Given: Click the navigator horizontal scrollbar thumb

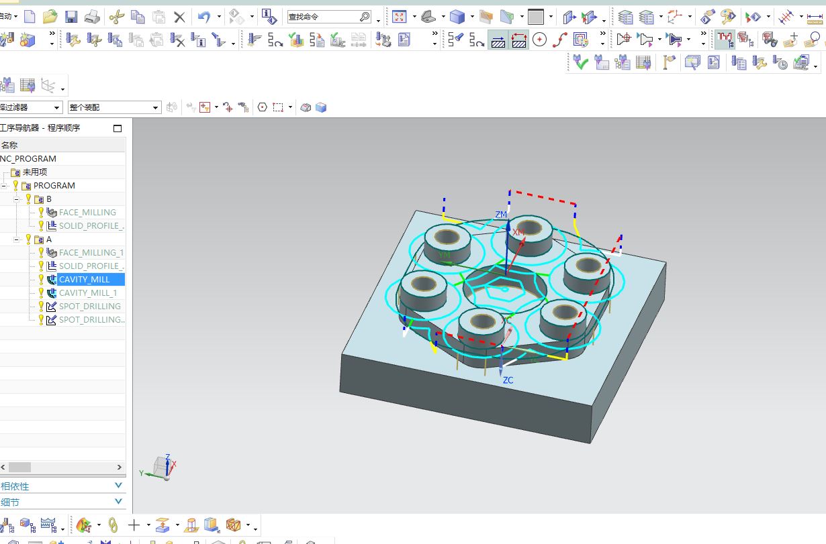Looking at the screenshot, I should coord(19,467).
